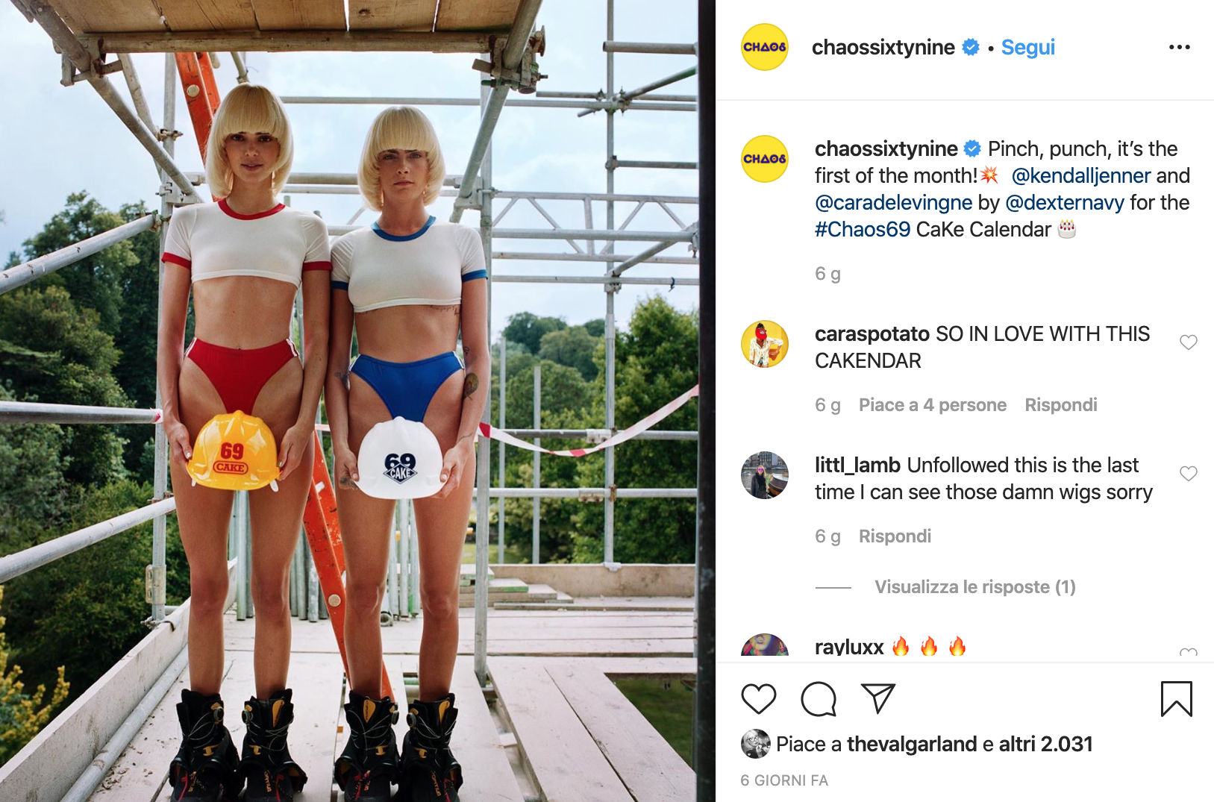Like the post with the heart icon
The width and height of the screenshot is (1214, 802).
pyautogui.click(x=759, y=699)
